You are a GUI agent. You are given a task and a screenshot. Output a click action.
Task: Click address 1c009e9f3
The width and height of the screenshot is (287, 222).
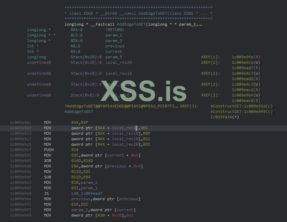tap(20, 210)
